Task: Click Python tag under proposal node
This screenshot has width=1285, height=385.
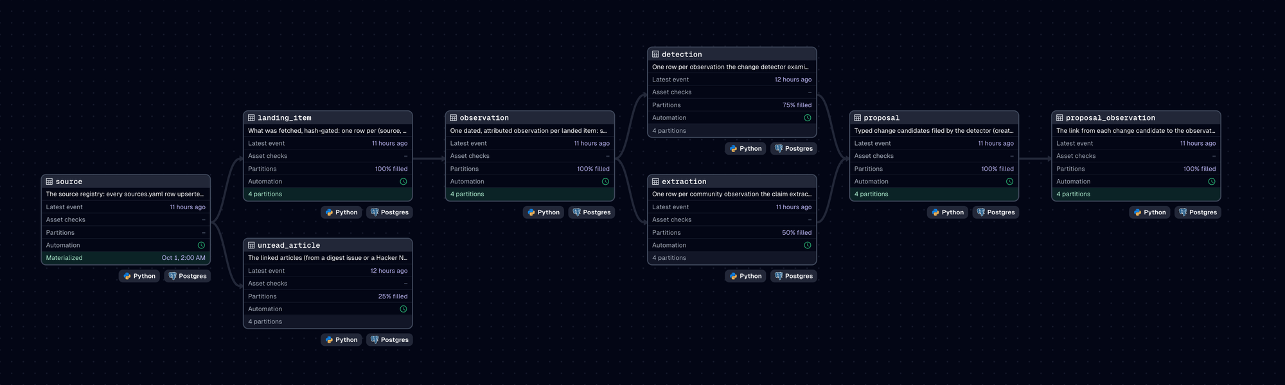Action: point(948,212)
